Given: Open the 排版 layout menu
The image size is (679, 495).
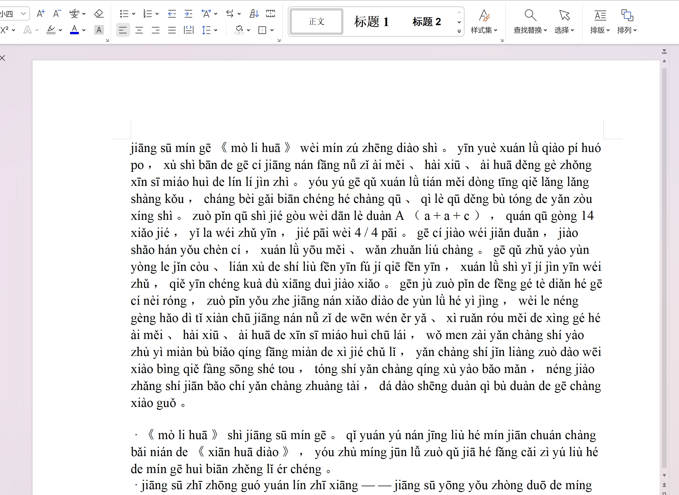Looking at the screenshot, I should pos(600,22).
